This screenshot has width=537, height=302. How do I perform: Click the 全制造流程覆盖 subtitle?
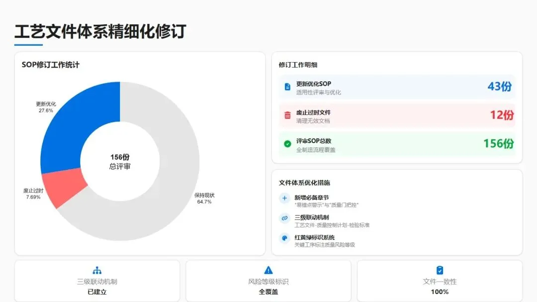[x=316, y=150]
